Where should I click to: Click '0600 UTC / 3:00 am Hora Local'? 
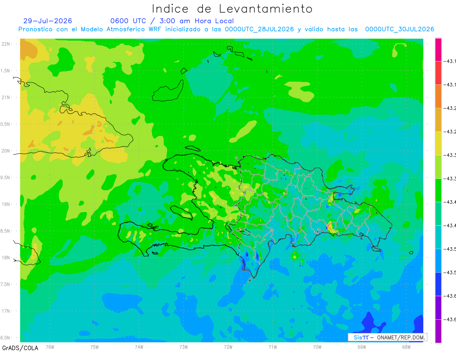[172, 21]
